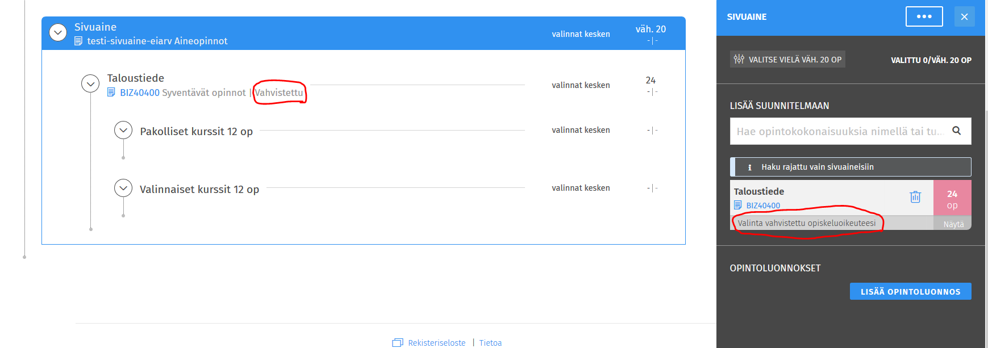Expand Valinnaiset kurssit 12 op
Image resolution: width=988 pixels, height=348 pixels.
(123, 188)
